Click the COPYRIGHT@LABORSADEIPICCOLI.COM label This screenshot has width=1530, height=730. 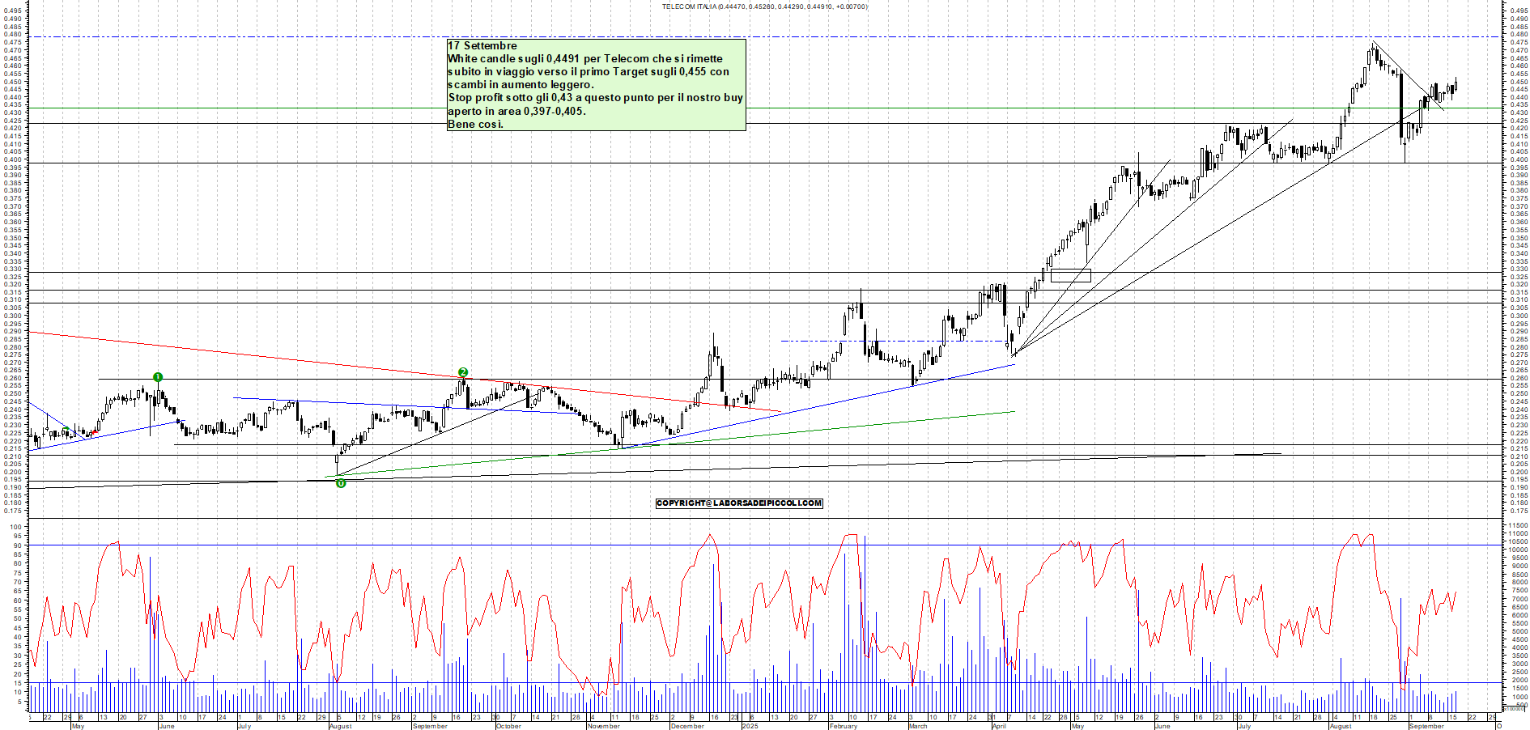[739, 503]
